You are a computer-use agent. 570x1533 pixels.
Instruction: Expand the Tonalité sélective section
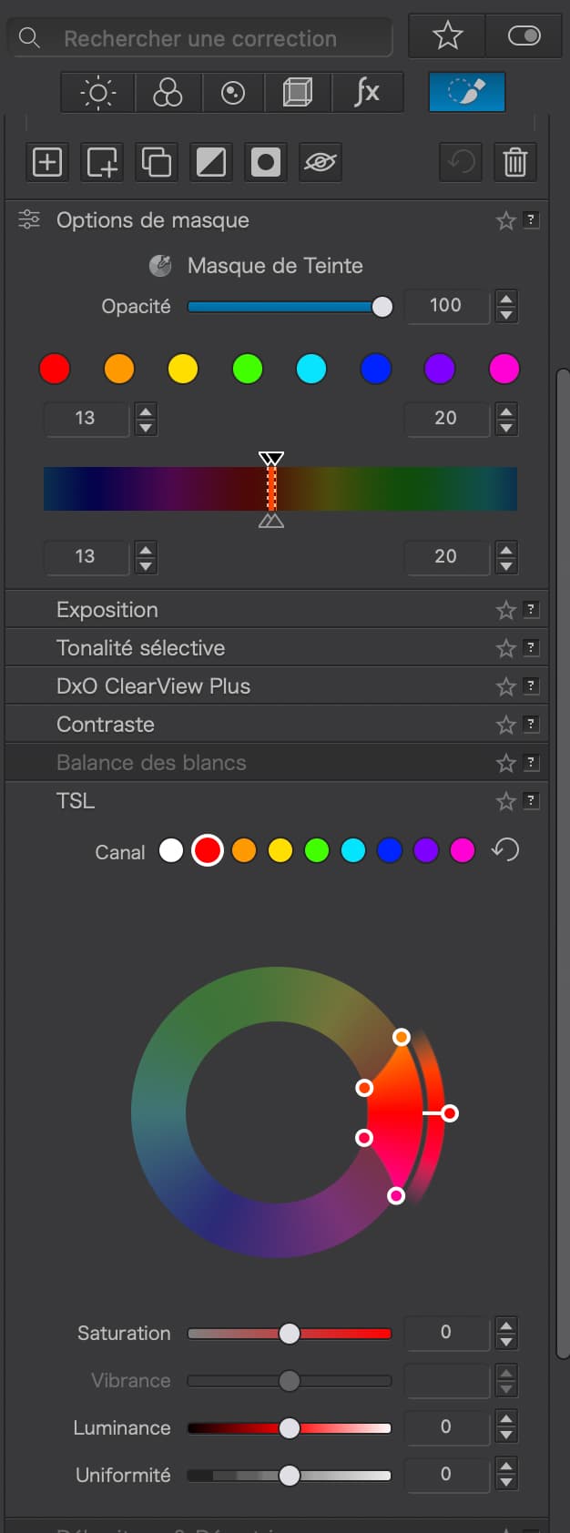click(140, 648)
